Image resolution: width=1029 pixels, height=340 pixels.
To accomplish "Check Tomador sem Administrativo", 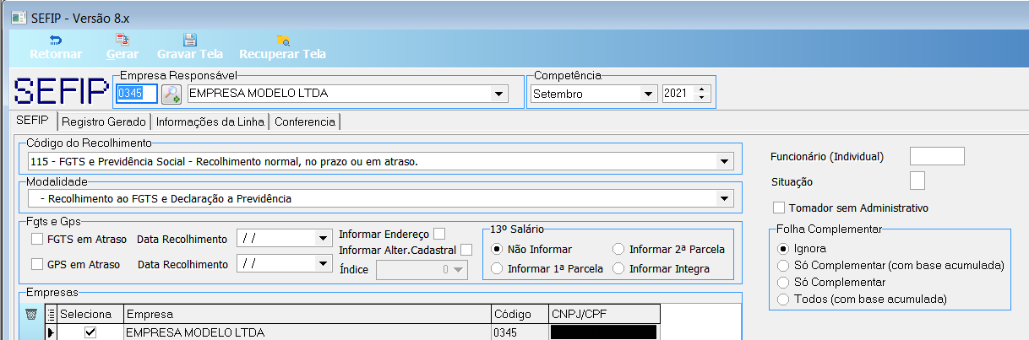I will tap(779, 208).
